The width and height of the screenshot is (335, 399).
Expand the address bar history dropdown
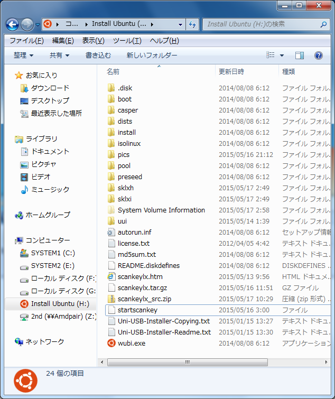tap(180, 25)
